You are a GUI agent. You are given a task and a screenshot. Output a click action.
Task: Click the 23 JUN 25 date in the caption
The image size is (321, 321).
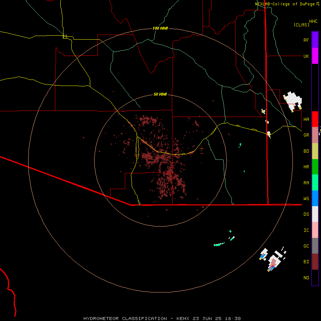tap(208, 319)
